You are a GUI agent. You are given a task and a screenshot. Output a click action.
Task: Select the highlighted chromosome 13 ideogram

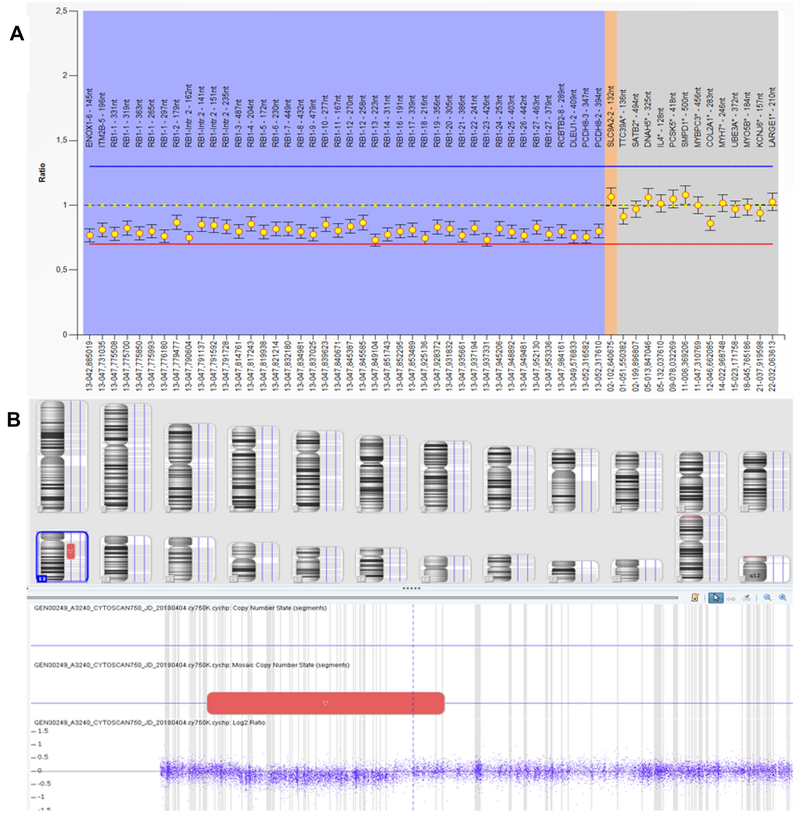tap(62, 557)
